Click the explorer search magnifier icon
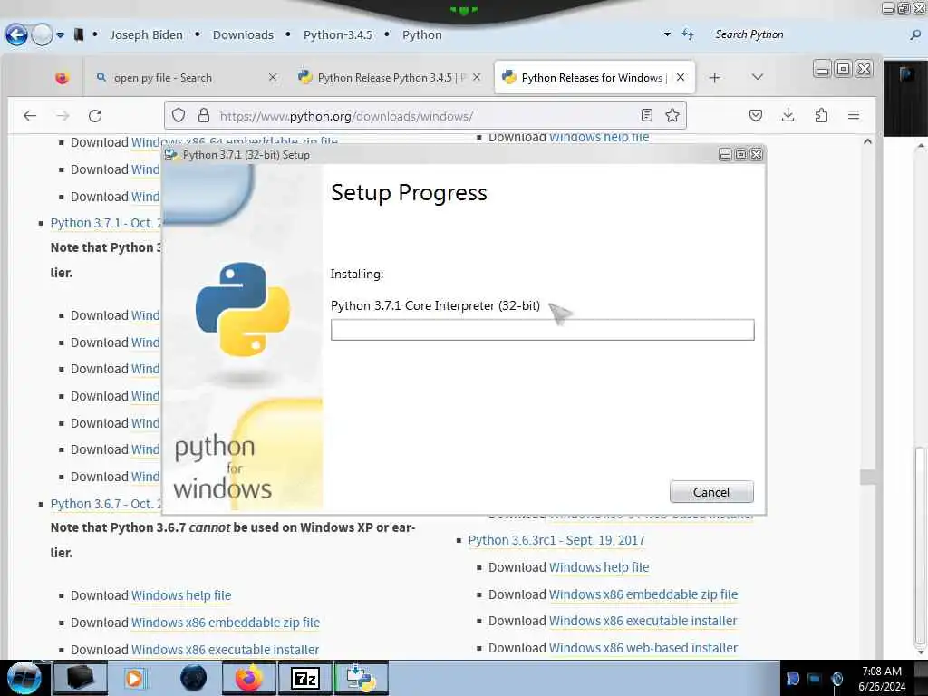 (915, 35)
